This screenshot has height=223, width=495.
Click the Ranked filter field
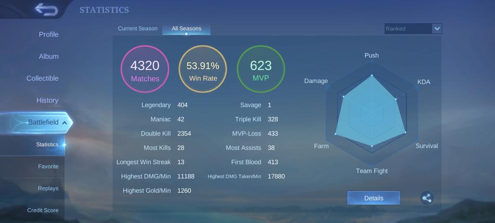407,29
